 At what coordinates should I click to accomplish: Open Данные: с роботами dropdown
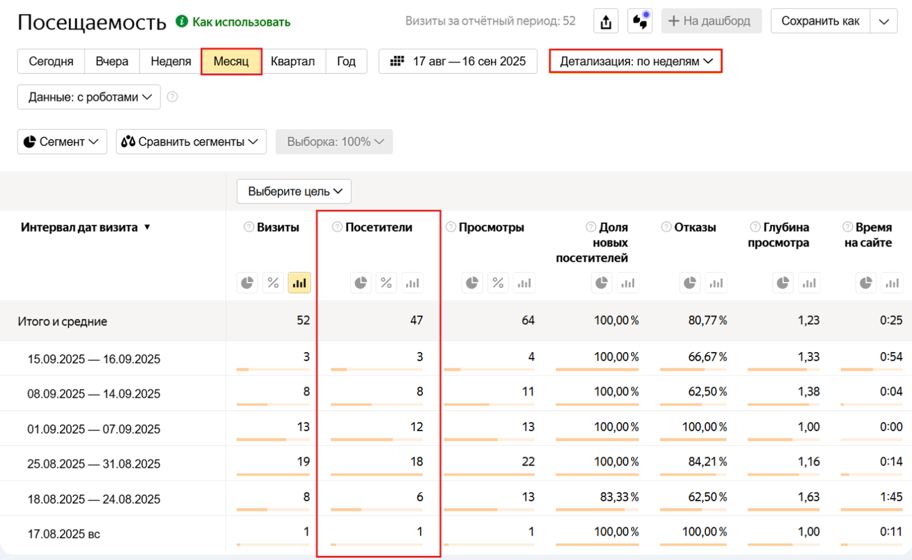(89, 97)
